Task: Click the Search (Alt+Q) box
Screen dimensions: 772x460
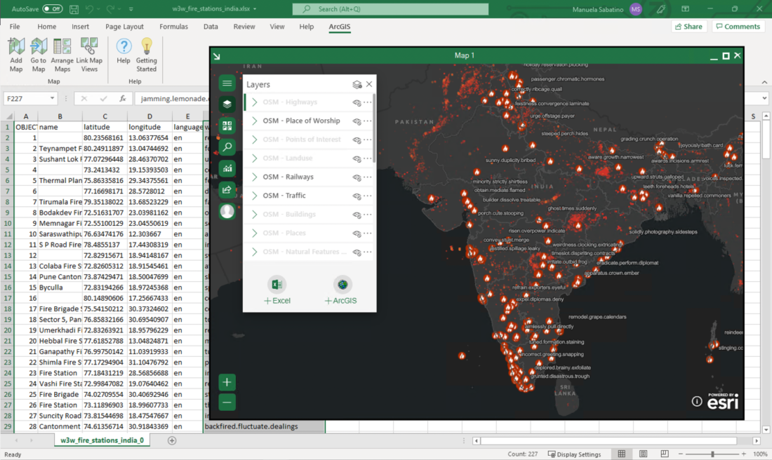Action: tap(390, 9)
